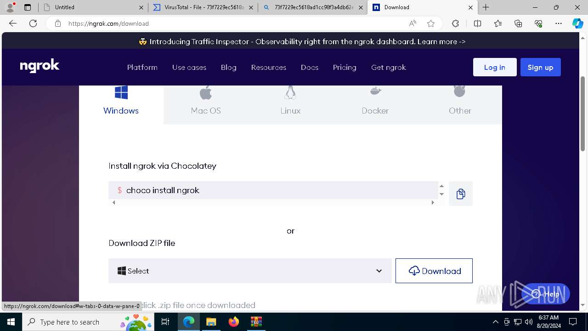Open the Platform nav menu

(142, 67)
